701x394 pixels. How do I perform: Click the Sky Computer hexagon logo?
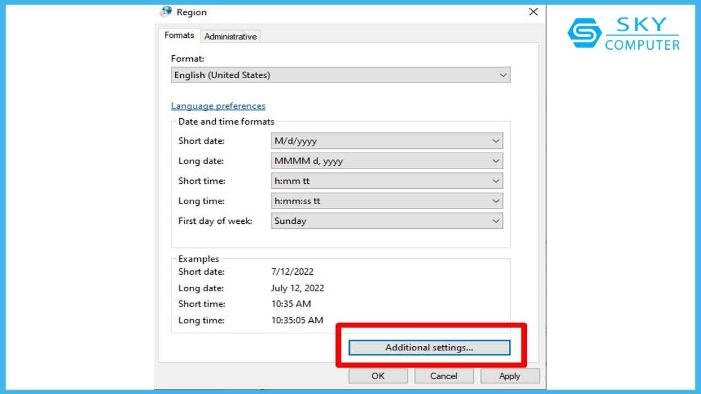pos(584,33)
